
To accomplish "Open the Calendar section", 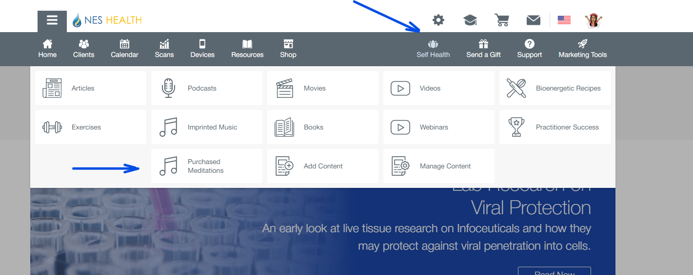I will (x=124, y=49).
